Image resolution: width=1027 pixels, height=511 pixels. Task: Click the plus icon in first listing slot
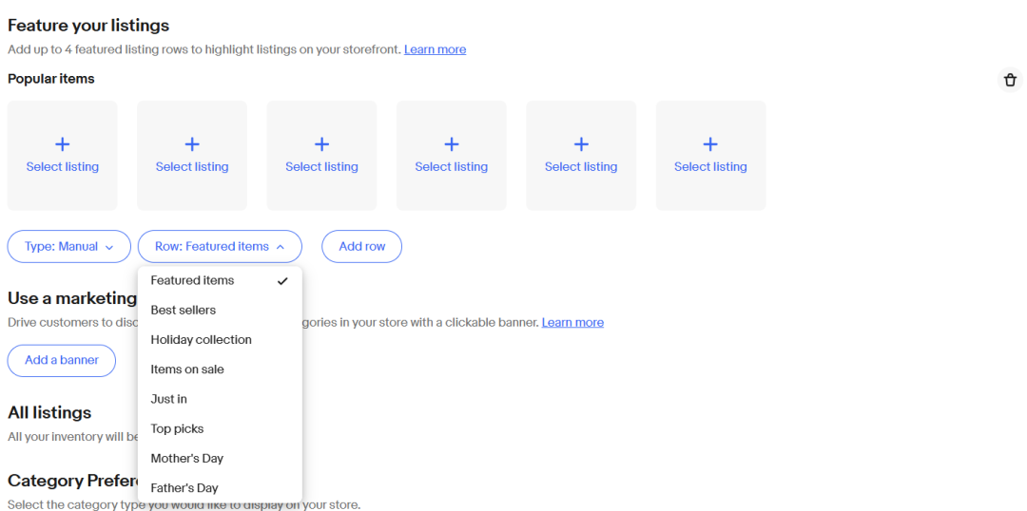[63, 144]
